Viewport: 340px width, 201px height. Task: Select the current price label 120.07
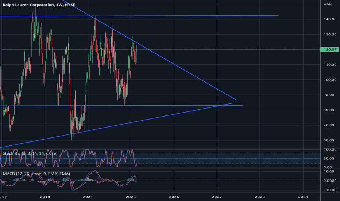coord(329,50)
